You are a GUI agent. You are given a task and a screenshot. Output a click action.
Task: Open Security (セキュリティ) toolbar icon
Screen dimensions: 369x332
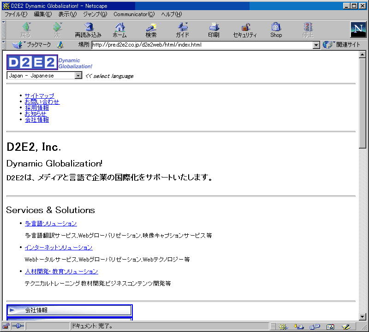coord(245,30)
